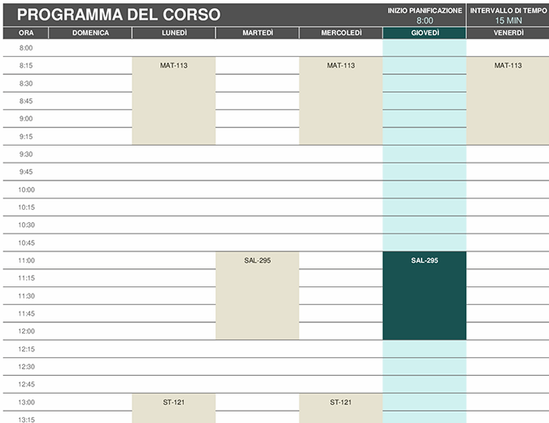Click the SAL-295 class block on Tuesday
This screenshot has height=423, width=549.
(x=257, y=295)
